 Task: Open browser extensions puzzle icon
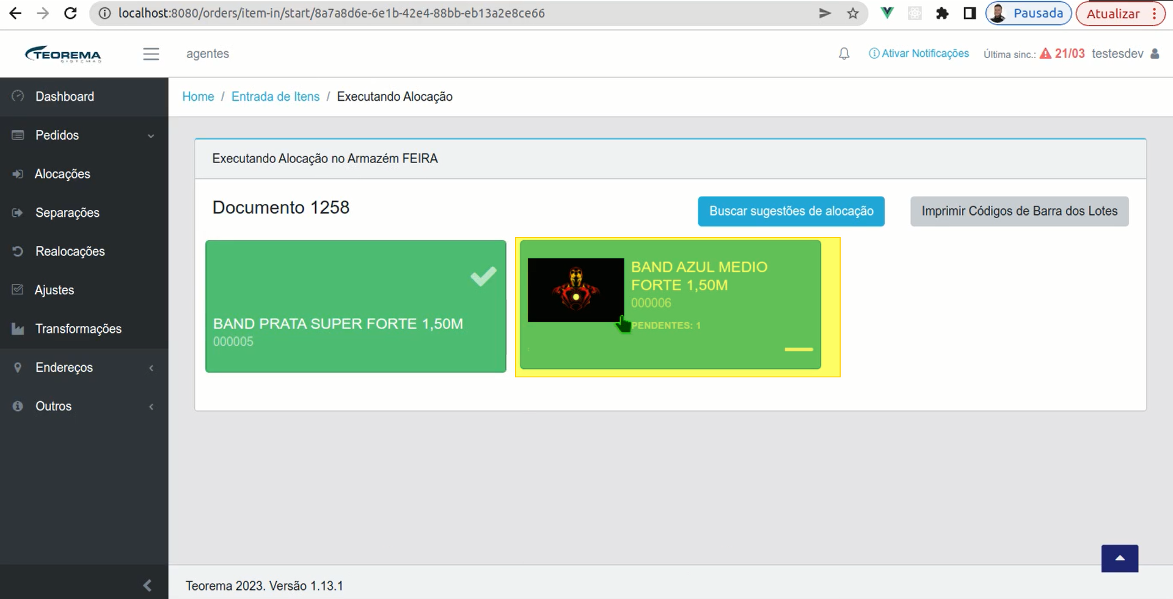point(942,13)
